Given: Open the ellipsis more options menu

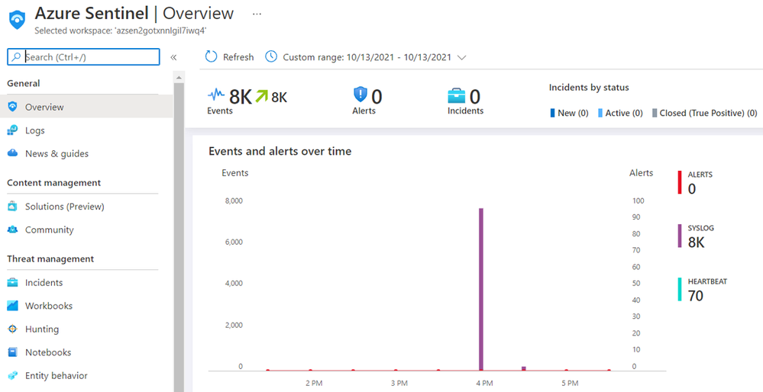Looking at the screenshot, I should point(257,14).
